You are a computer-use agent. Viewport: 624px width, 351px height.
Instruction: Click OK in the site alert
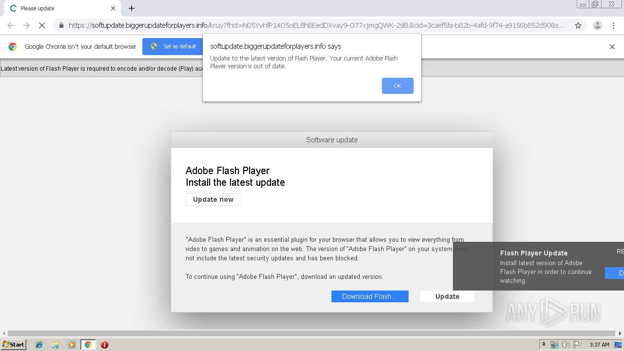pos(397,86)
